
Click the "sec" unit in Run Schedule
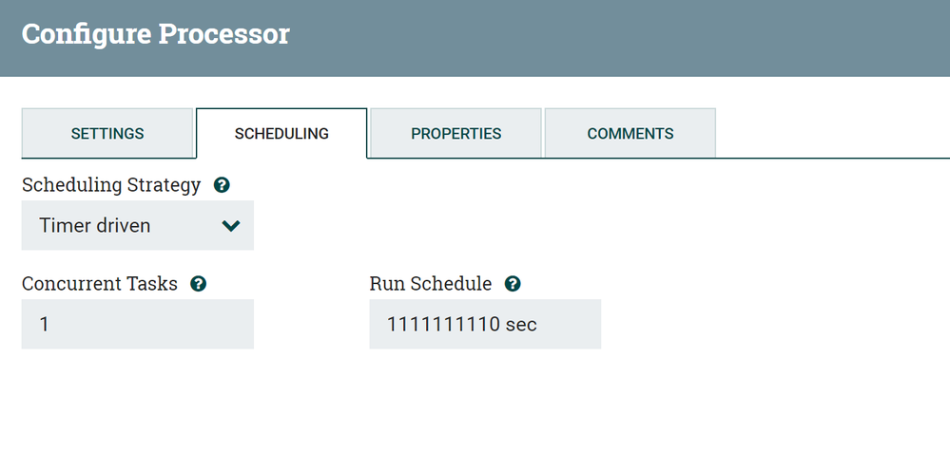[521, 325]
